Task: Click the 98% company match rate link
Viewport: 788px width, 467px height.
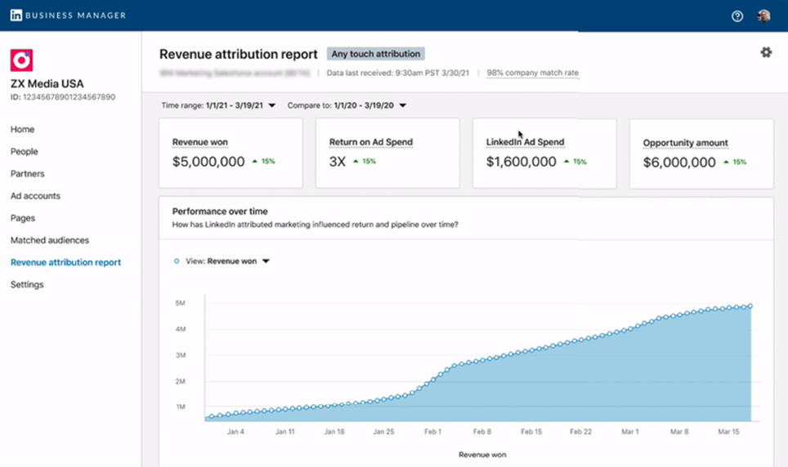Action: click(533, 73)
